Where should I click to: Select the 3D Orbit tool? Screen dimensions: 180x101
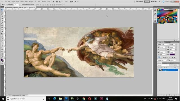tap(2, 52)
